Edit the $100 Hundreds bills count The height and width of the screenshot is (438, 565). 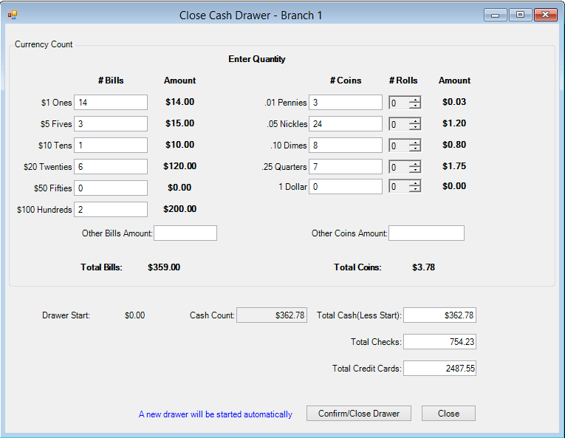tap(111, 210)
